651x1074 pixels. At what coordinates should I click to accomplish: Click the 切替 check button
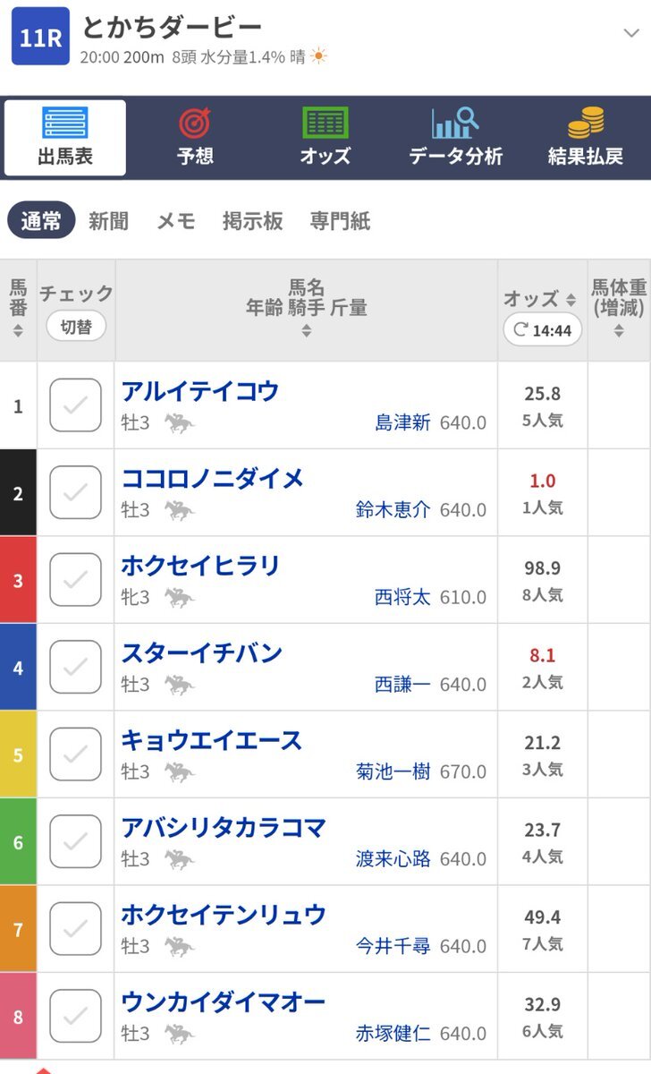tap(76, 327)
